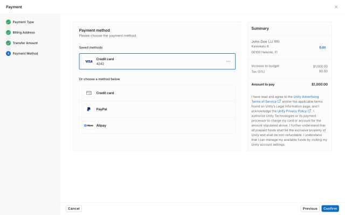The image size is (345, 215).
Task: Click the VISA logo on saved card
Action: pos(89,61)
